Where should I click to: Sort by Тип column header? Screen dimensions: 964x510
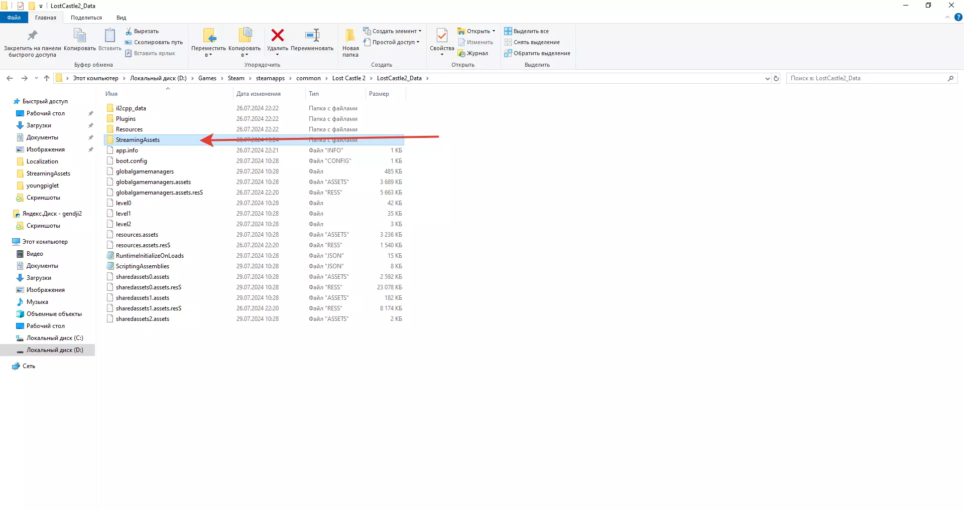tap(314, 94)
